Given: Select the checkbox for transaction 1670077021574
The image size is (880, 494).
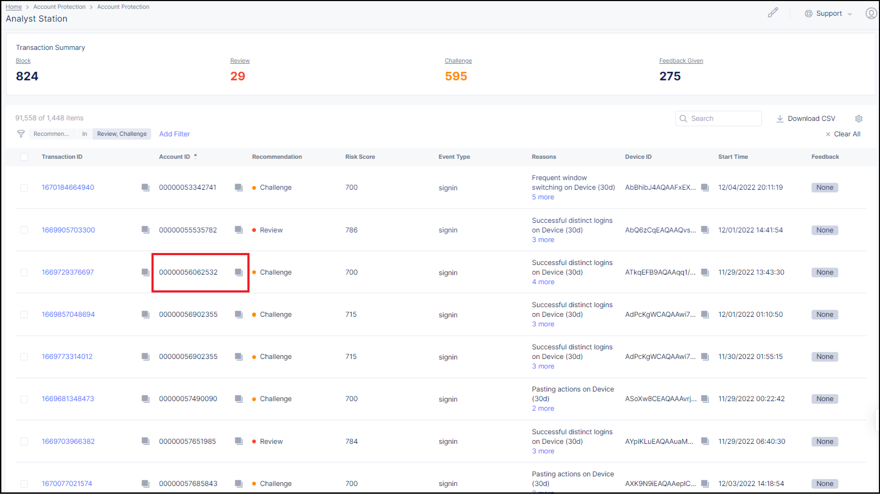Looking at the screenshot, I should 24,483.
